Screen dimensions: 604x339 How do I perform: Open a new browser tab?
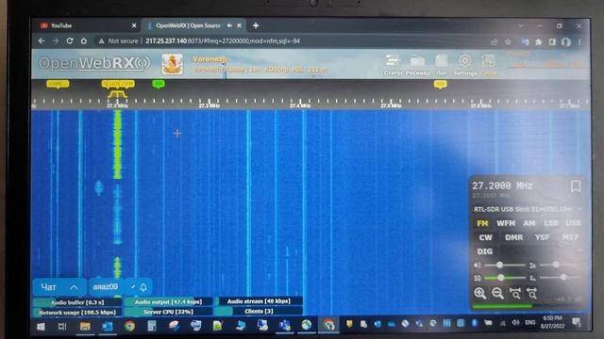point(256,25)
